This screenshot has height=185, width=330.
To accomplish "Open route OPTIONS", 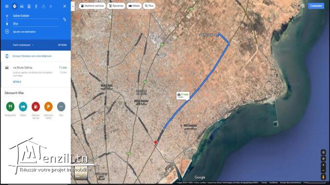I will pyautogui.click(x=62, y=45).
